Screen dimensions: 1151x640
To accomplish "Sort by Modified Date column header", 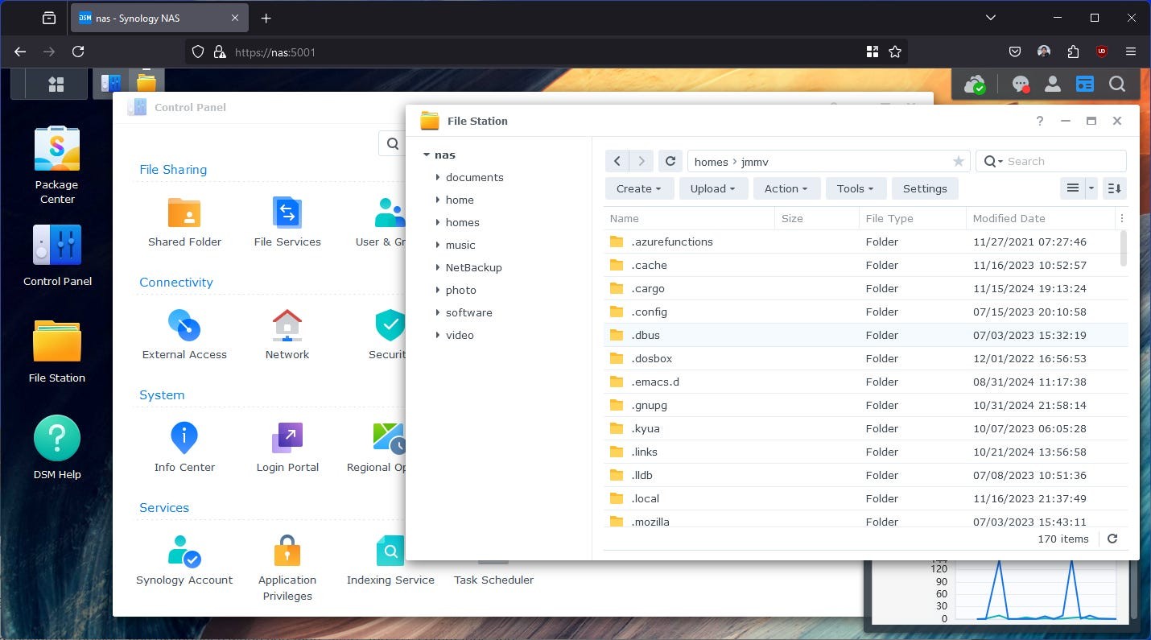I will pyautogui.click(x=1040, y=218).
